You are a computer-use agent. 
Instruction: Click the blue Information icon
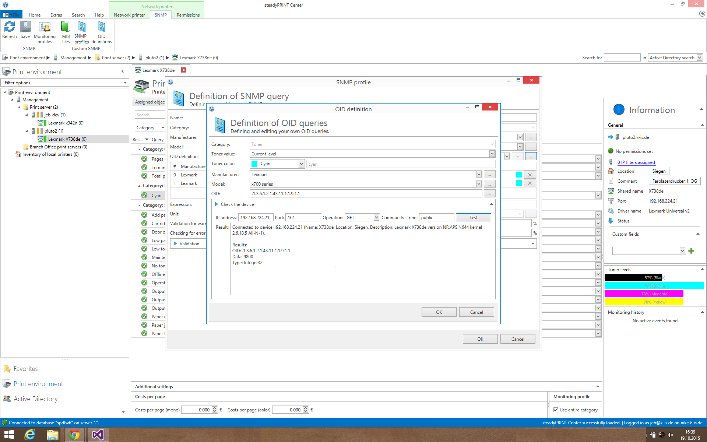(x=619, y=109)
